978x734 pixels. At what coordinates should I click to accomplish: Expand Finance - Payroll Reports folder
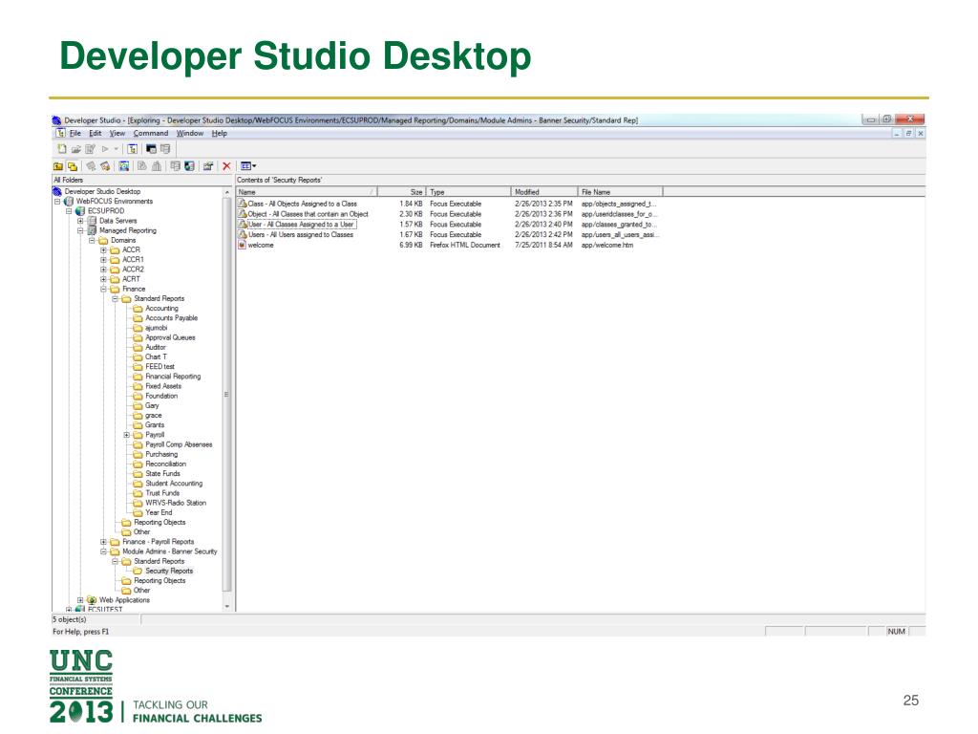pos(103,543)
